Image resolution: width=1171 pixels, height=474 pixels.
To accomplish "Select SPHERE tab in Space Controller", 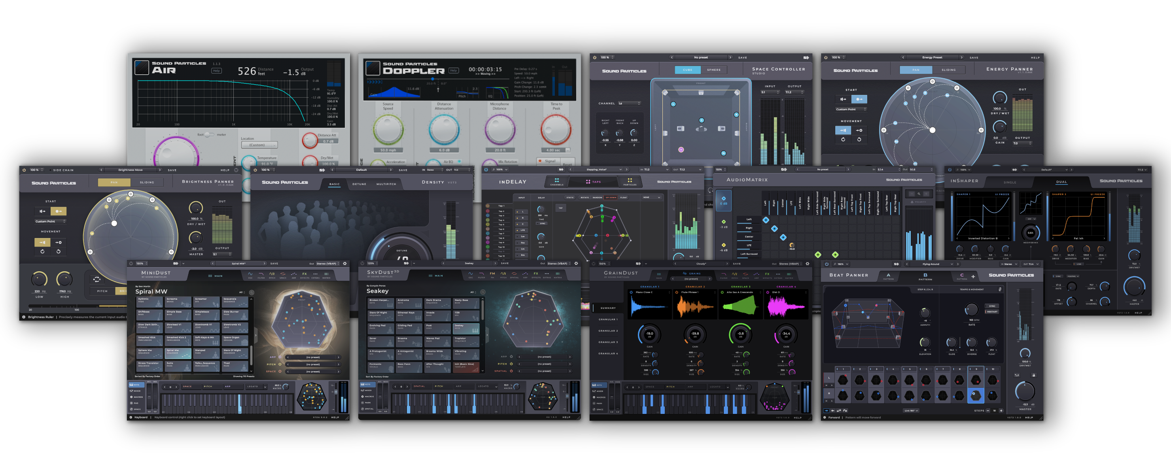I will point(714,70).
